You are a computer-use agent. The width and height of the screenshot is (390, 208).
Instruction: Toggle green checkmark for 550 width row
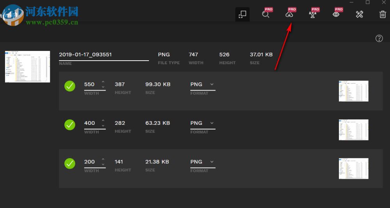pos(70,86)
